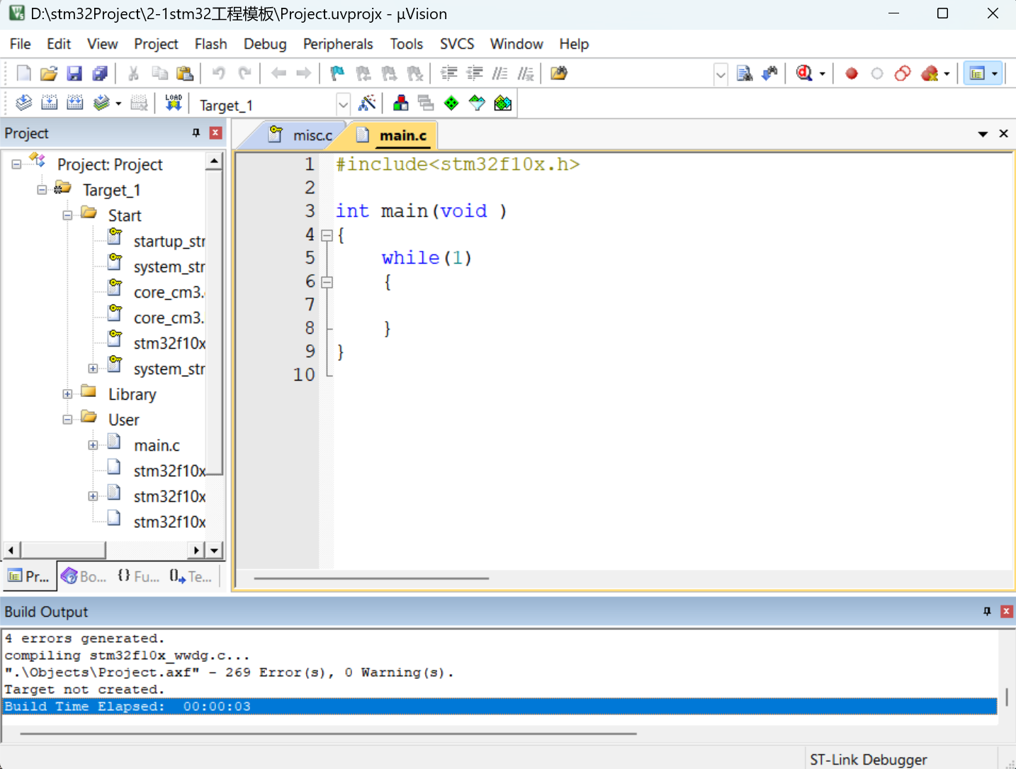
Task: Click the Kill All Breakpoints icon
Action: tap(930, 73)
